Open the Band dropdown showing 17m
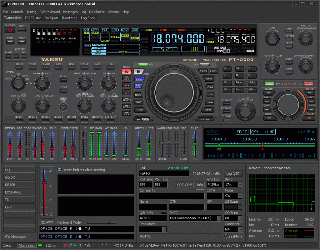The image size is (320, 250). [240, 185]
